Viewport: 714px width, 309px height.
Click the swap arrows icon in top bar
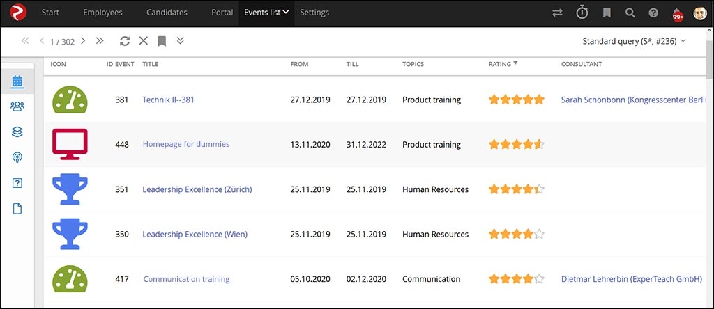557,13
